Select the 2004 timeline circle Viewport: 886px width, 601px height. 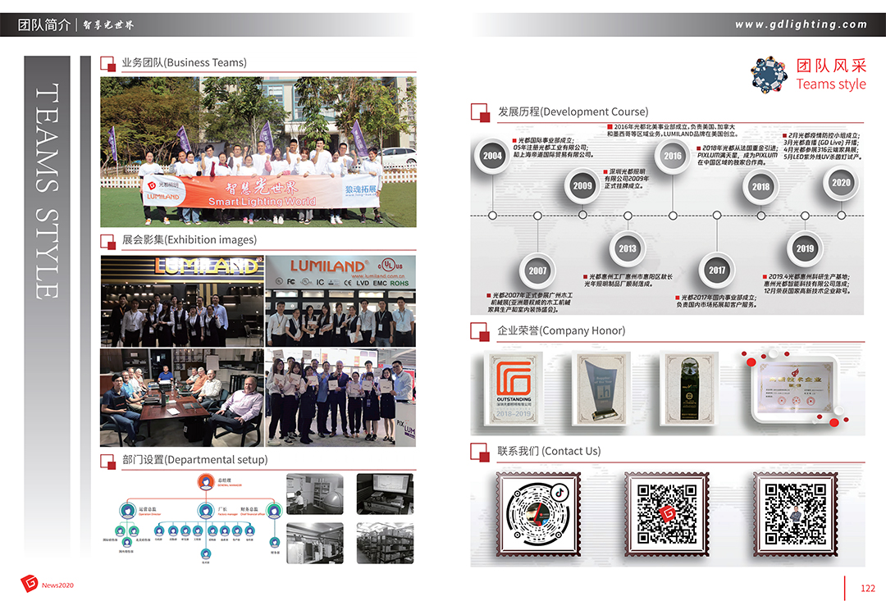[492, 156]
